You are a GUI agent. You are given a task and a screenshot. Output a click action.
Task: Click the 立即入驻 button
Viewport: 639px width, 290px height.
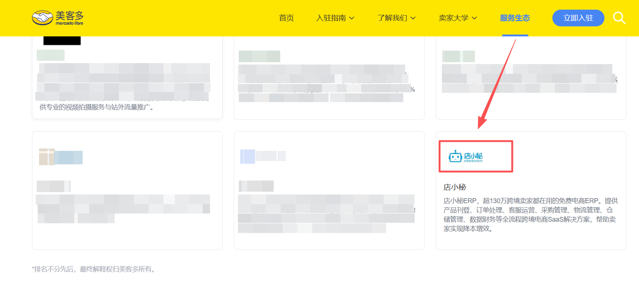[578, 18]
